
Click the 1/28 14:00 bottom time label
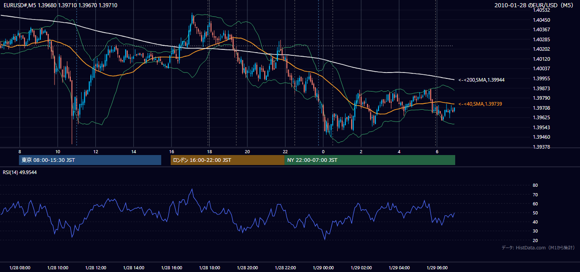click(x=133, y=268)
